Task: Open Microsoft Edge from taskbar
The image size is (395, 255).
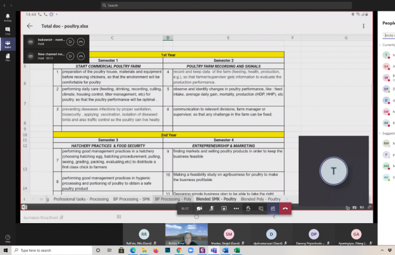Action: (133, 250)
